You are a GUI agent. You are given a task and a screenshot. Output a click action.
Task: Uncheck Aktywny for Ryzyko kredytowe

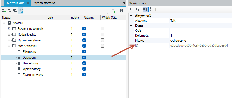pyautogui.click(x=84, y=40)
